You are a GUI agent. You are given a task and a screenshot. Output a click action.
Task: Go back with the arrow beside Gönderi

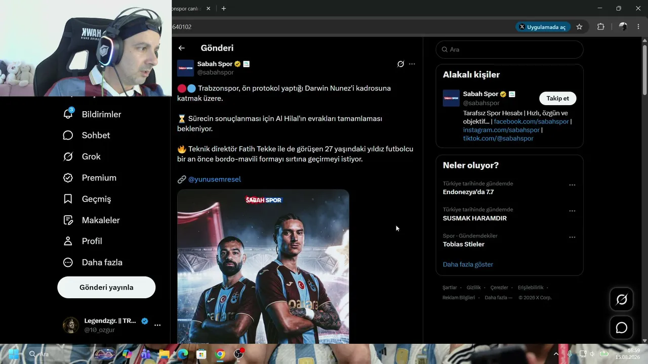tap(182, 48)
